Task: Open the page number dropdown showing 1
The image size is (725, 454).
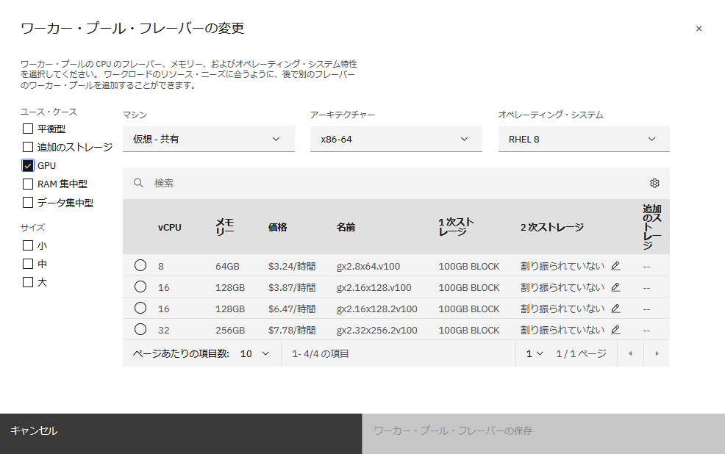Action: [x=534, y=354]
